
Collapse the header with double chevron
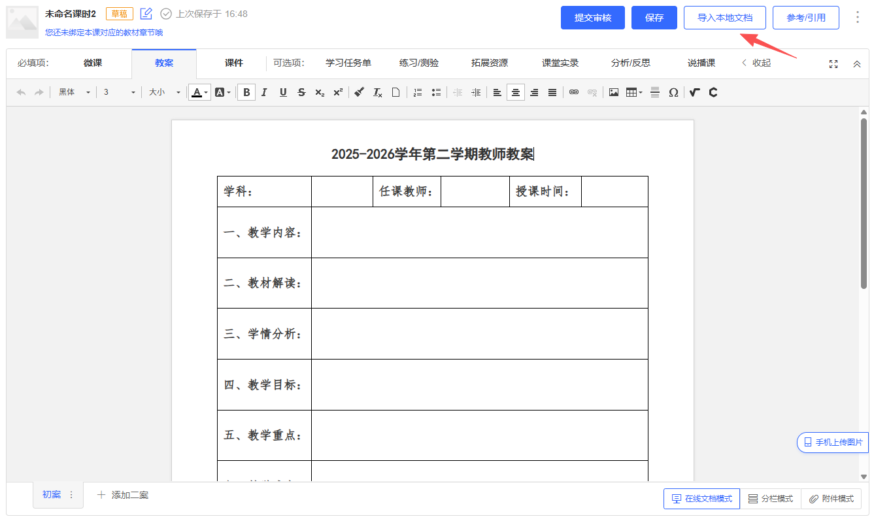[857, 64]
